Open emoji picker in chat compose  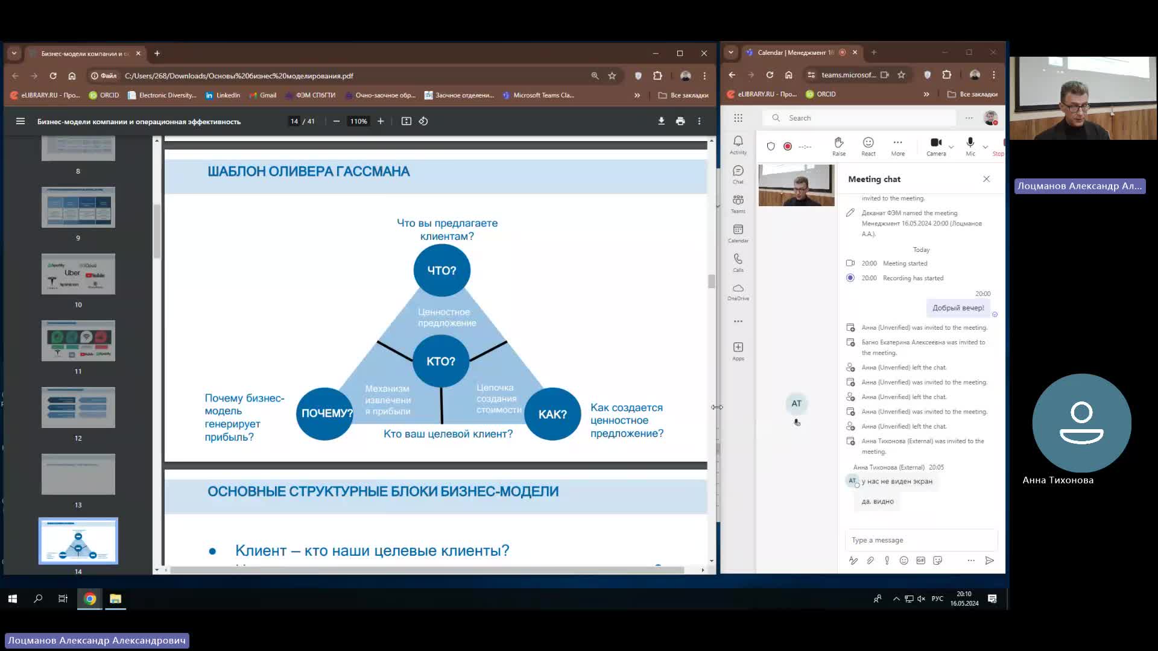903,561
